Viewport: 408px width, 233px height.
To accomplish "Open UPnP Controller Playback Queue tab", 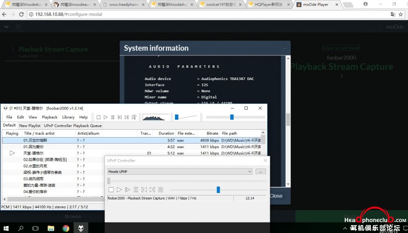I will (x=73, y=126).
